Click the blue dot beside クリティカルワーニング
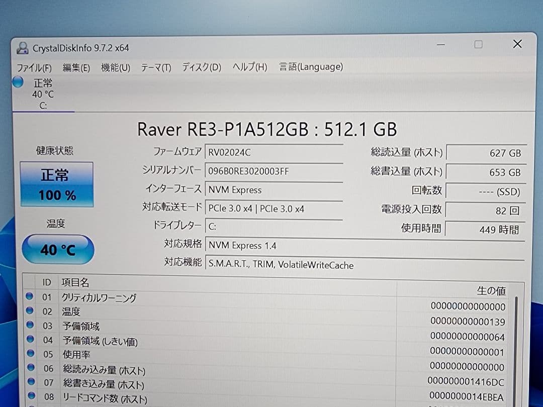Screen dimensions: 543x407 pyautogui.click(x=30, y=297)
